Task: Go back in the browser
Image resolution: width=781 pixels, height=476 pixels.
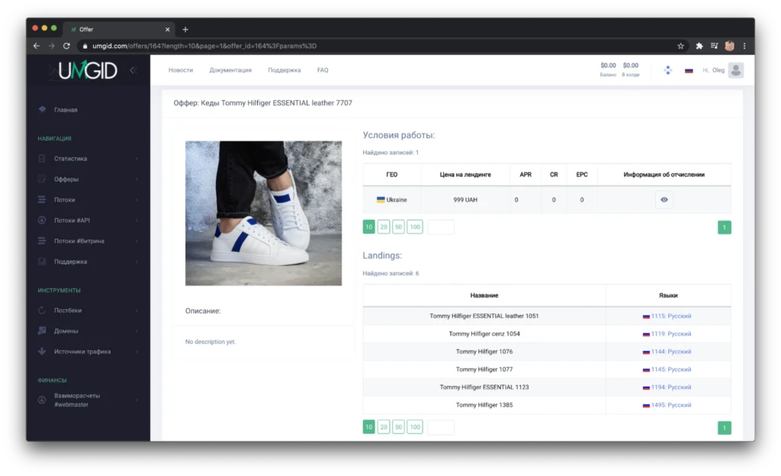Action: pos(37,46)
